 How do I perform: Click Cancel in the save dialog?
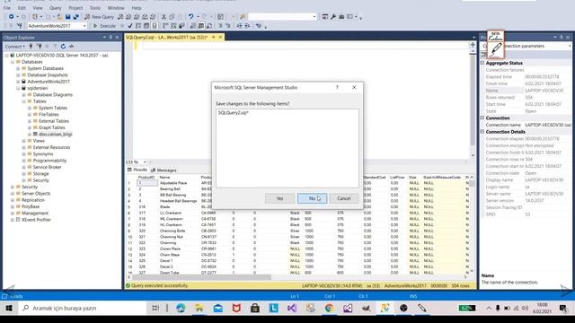point(344,198)
